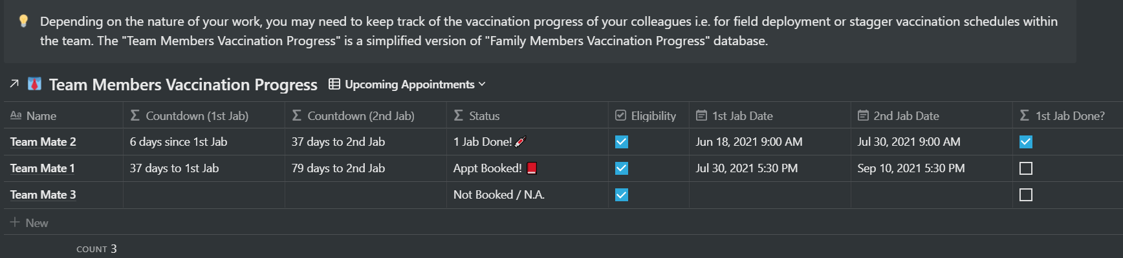Image resolution: width=1123 pixels, height=258 pixels.
Task: Open the 1st Jab Done? column menu
Action: point(1067,115)
